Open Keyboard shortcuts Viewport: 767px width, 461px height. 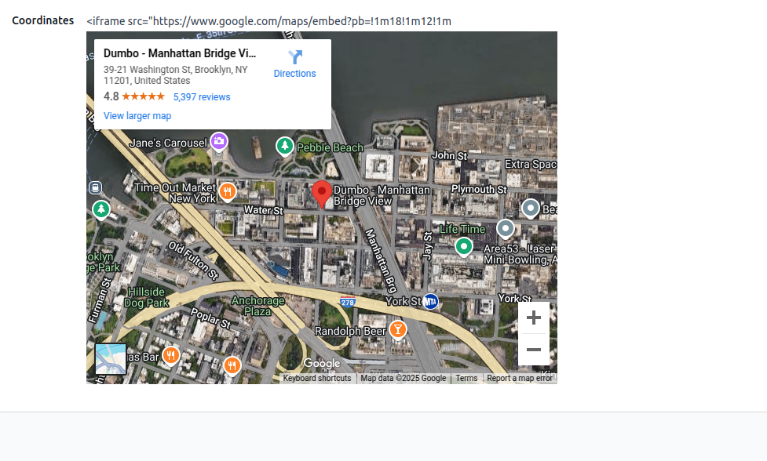coord(317,378)
